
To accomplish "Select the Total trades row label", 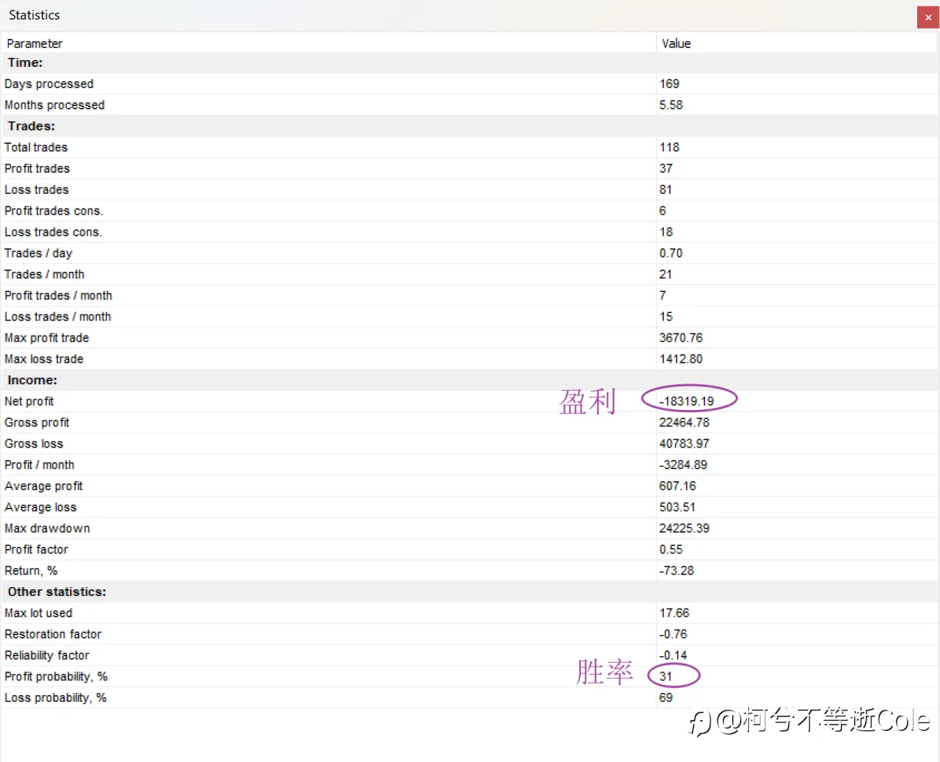I will [35, 147].
